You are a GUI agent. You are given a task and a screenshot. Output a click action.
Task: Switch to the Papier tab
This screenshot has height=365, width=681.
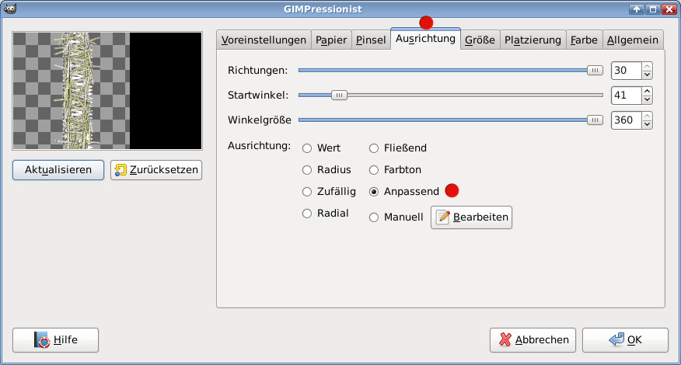pos(331,40)
